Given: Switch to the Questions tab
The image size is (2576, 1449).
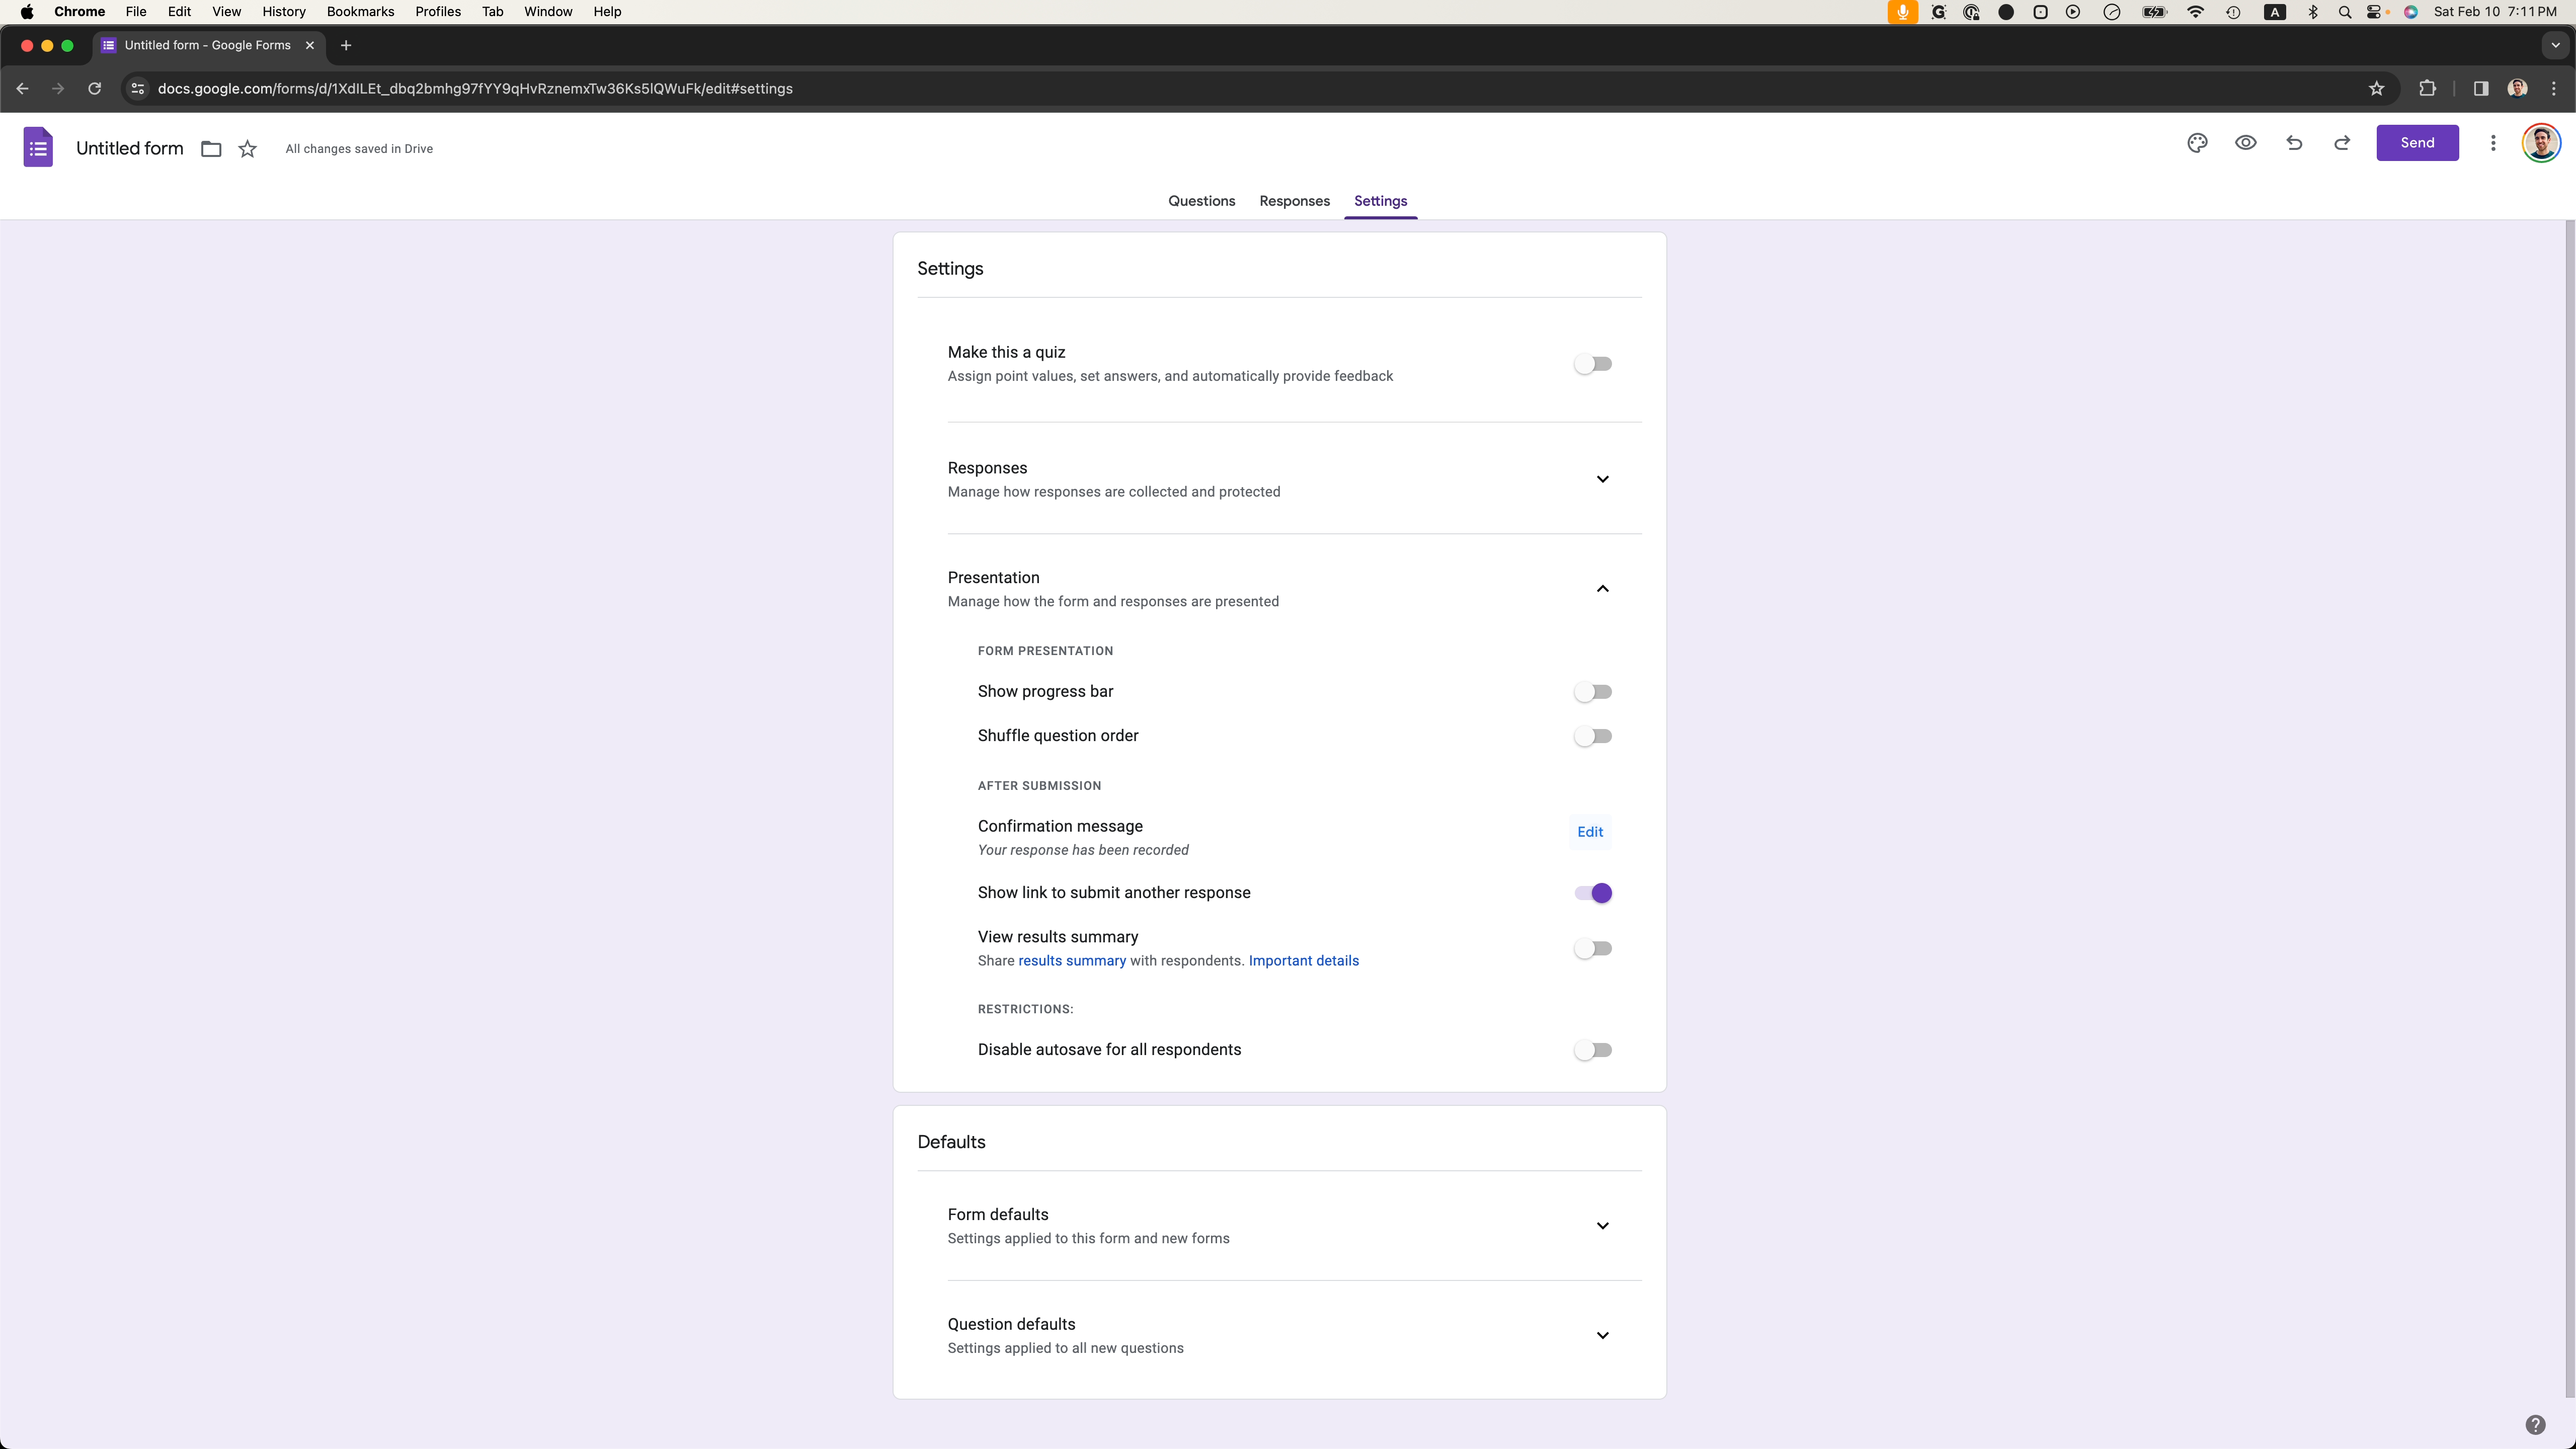Looking at the screenshot, I should point(1201,201).
